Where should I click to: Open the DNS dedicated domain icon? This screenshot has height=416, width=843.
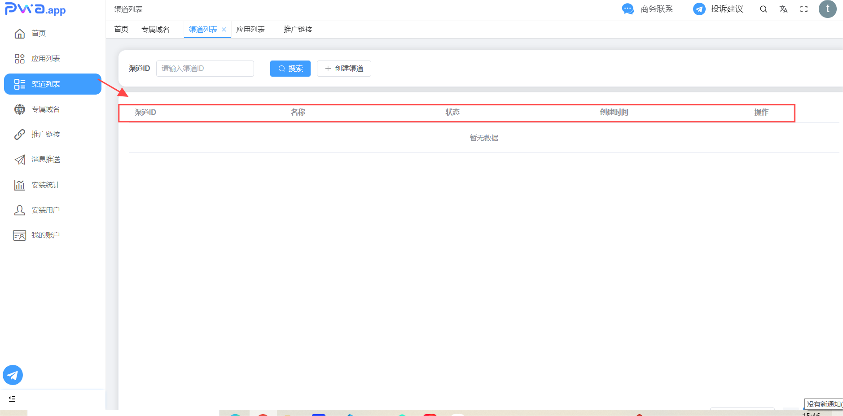point(20,109)
